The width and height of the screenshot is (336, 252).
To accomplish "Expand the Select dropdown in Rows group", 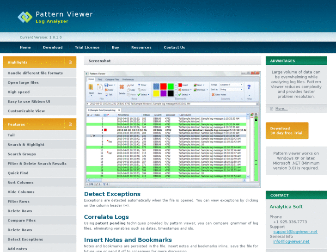I will pos(148,95).
